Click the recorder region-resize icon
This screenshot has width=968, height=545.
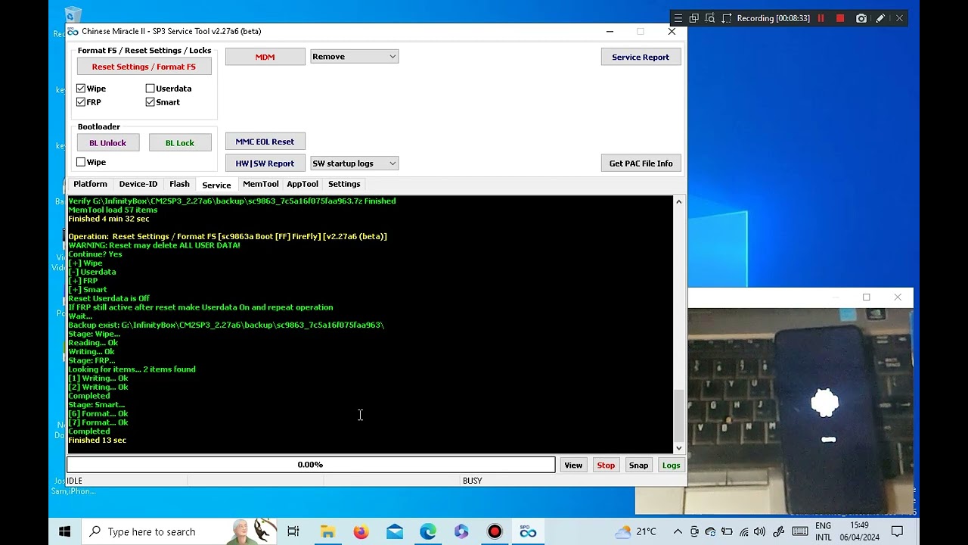click(x=727, y=18)
